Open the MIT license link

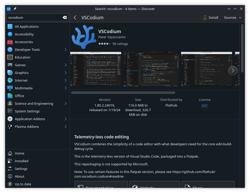point(205,105)
